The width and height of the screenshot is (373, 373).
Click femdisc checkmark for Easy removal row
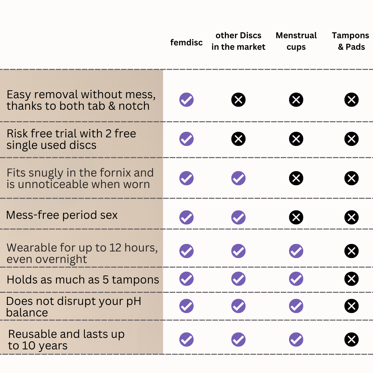click(x=186, y=100)
